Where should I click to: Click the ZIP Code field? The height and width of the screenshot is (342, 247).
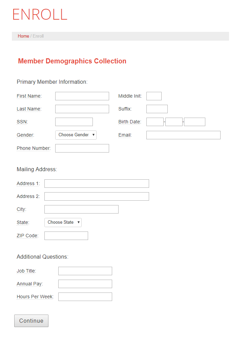point(66,236)
